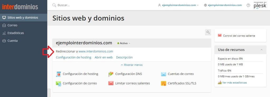Click the Descripción link
The height and width of the screenshot is (97, 270).
(124, 57)
